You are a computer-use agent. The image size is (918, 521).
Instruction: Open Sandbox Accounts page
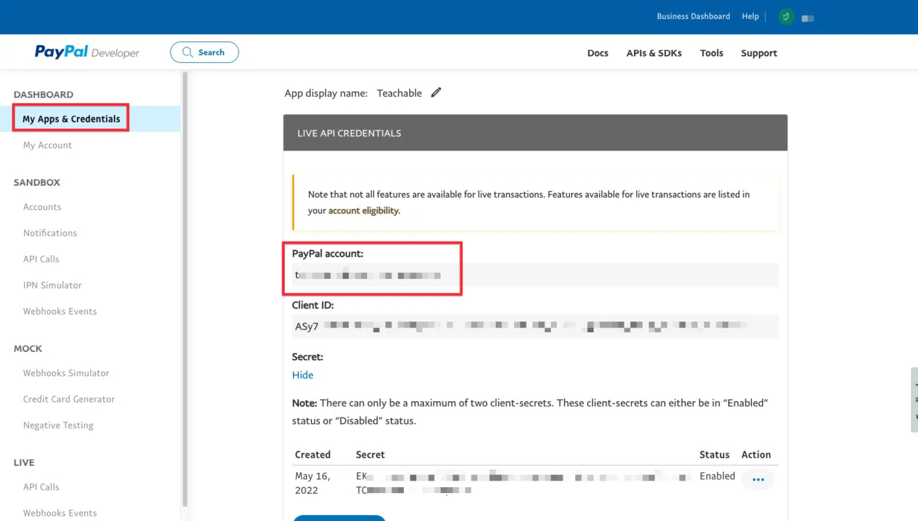[x=42, y=207]
